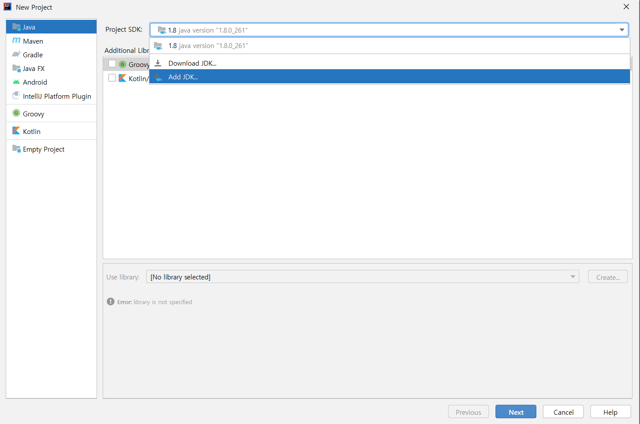
Task: Select Gradle project type
Action: click(x=51, y=55)
